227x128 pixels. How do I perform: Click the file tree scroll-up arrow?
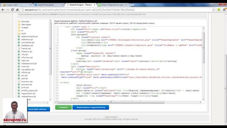click(x=50, y=21)
